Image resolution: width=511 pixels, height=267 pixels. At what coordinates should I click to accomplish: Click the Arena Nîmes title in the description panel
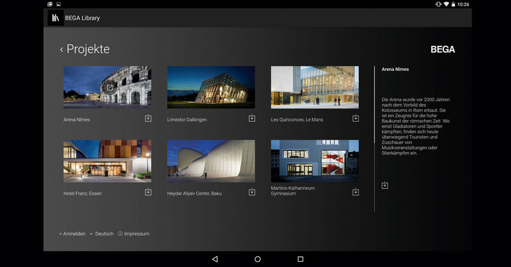click(x=395, y=69)
